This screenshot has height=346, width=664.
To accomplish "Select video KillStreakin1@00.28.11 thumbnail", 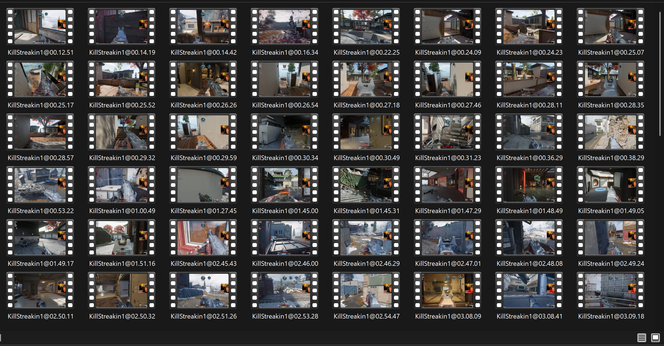I will click(x=529, y=79).
